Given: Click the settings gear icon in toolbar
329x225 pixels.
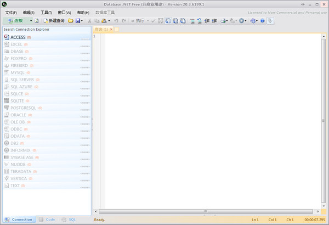Looking at the screenshot, I should click(x=241, y=20).
